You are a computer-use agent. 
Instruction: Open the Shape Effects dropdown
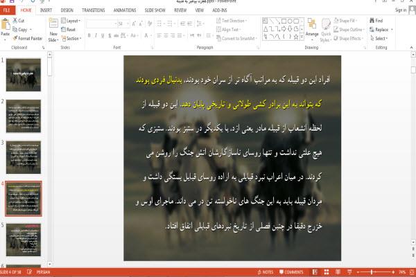pyautogui.click(x=348, y=39)
